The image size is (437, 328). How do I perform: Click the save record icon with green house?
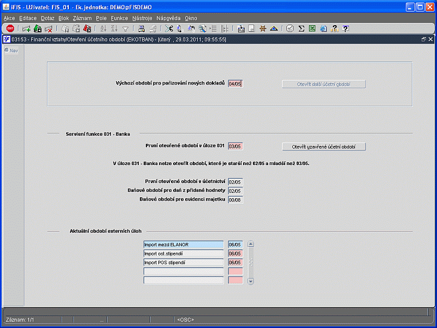(x=38, y=28)
